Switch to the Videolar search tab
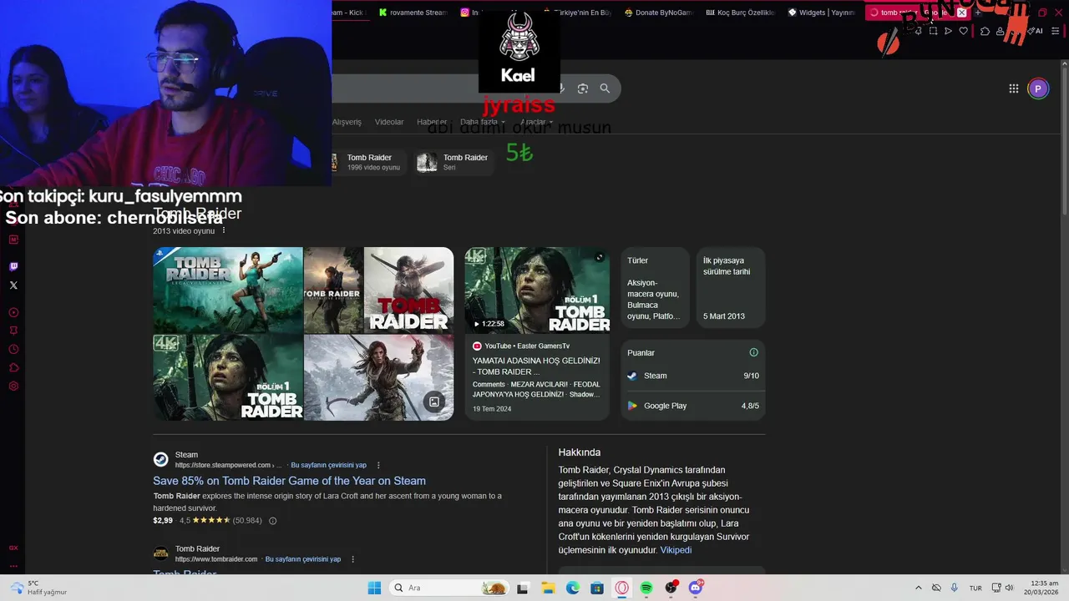 click(x=389, y=122)
